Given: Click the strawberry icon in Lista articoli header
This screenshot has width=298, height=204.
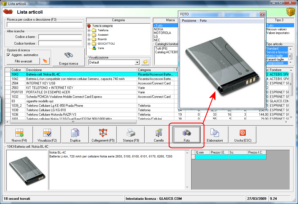Looking at the screenshot, I should pyautogui.click(x=8, y=11).
